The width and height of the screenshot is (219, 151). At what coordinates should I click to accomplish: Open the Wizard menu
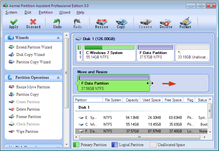[x=64, y=12]
